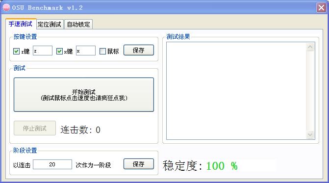
Task: Focus the x key input field
Action: click(x=86, y=51)
